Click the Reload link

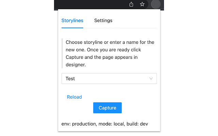pos(74,97)
